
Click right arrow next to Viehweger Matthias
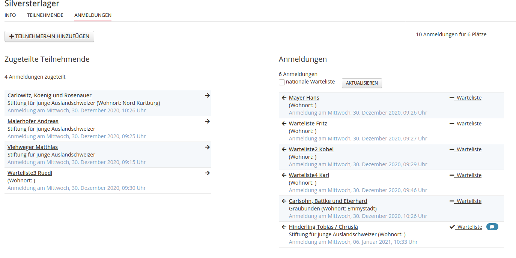click(x=208, y=147)
